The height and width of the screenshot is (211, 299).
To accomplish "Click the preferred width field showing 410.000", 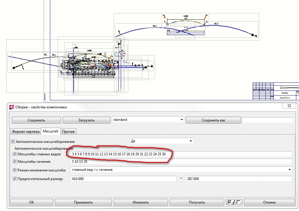I will click(x=124, y=179).
